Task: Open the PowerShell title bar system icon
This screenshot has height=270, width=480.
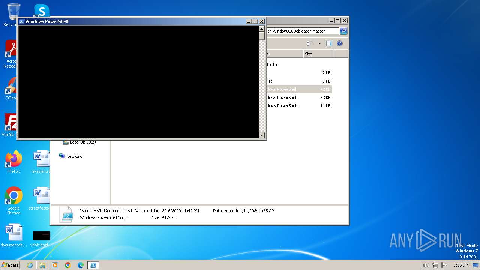Action: pos(22,21)
